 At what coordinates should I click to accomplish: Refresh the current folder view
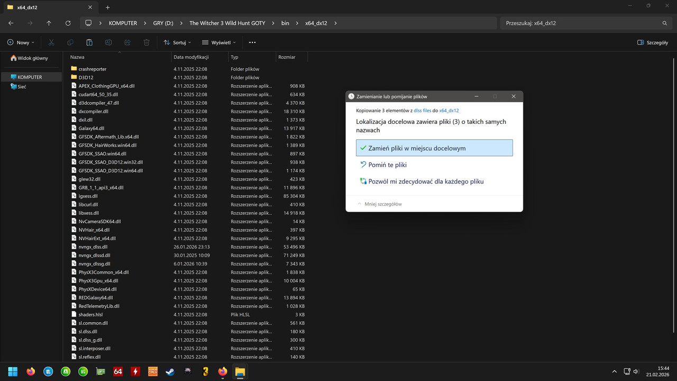point(68,23)
